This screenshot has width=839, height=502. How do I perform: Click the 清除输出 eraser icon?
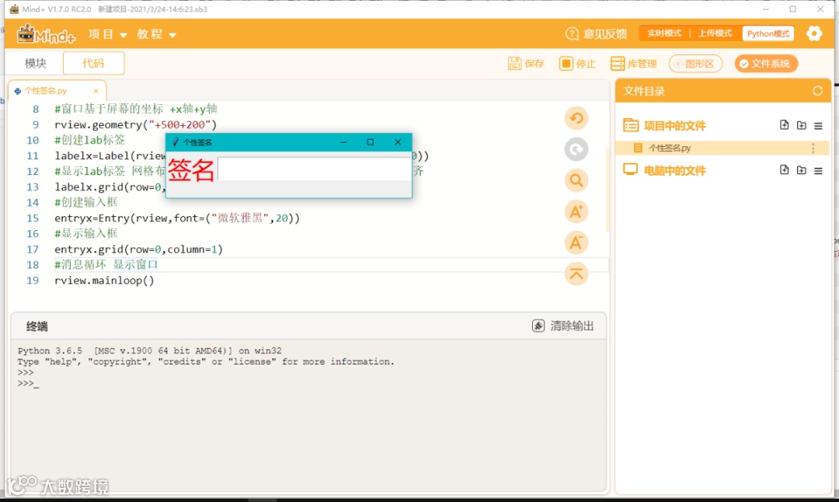click(x=538, y=326)
